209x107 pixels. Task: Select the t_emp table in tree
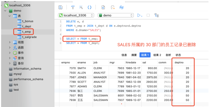tap(26, 32)
